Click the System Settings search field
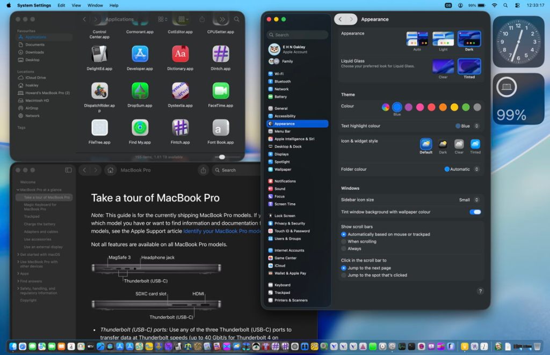550x355 pixels. 298,35
